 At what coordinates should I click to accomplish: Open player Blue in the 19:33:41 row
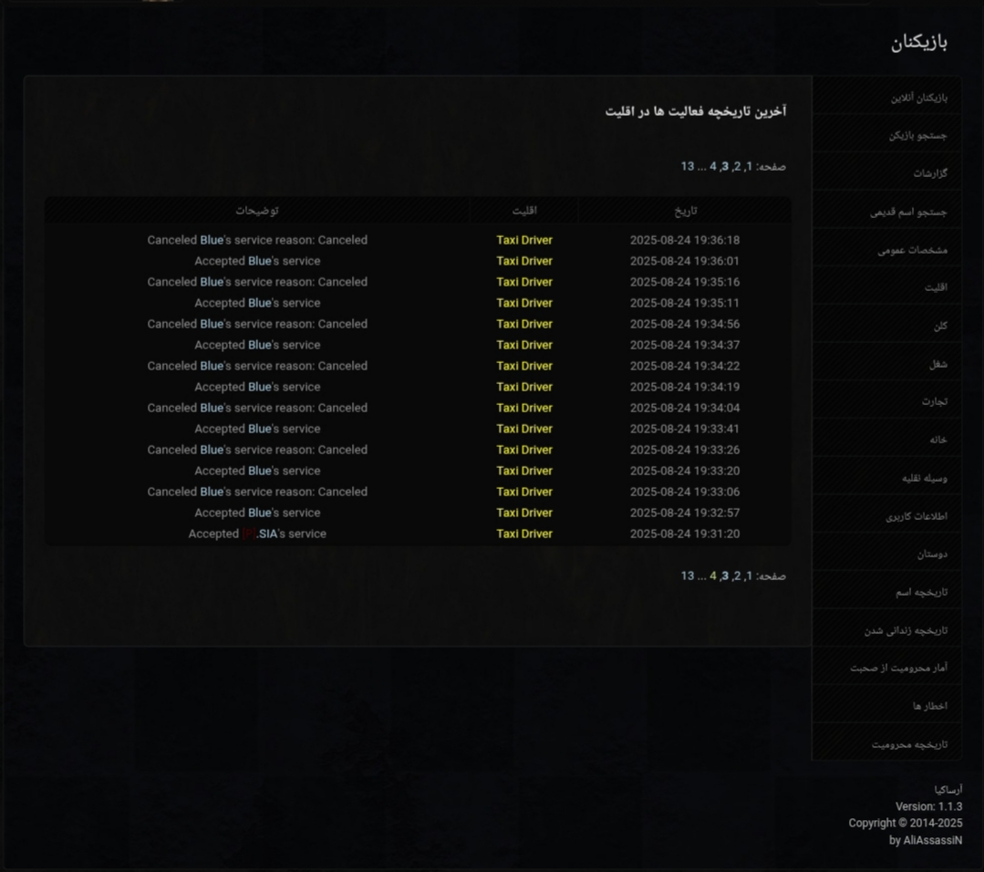click(x=260, y=429)
